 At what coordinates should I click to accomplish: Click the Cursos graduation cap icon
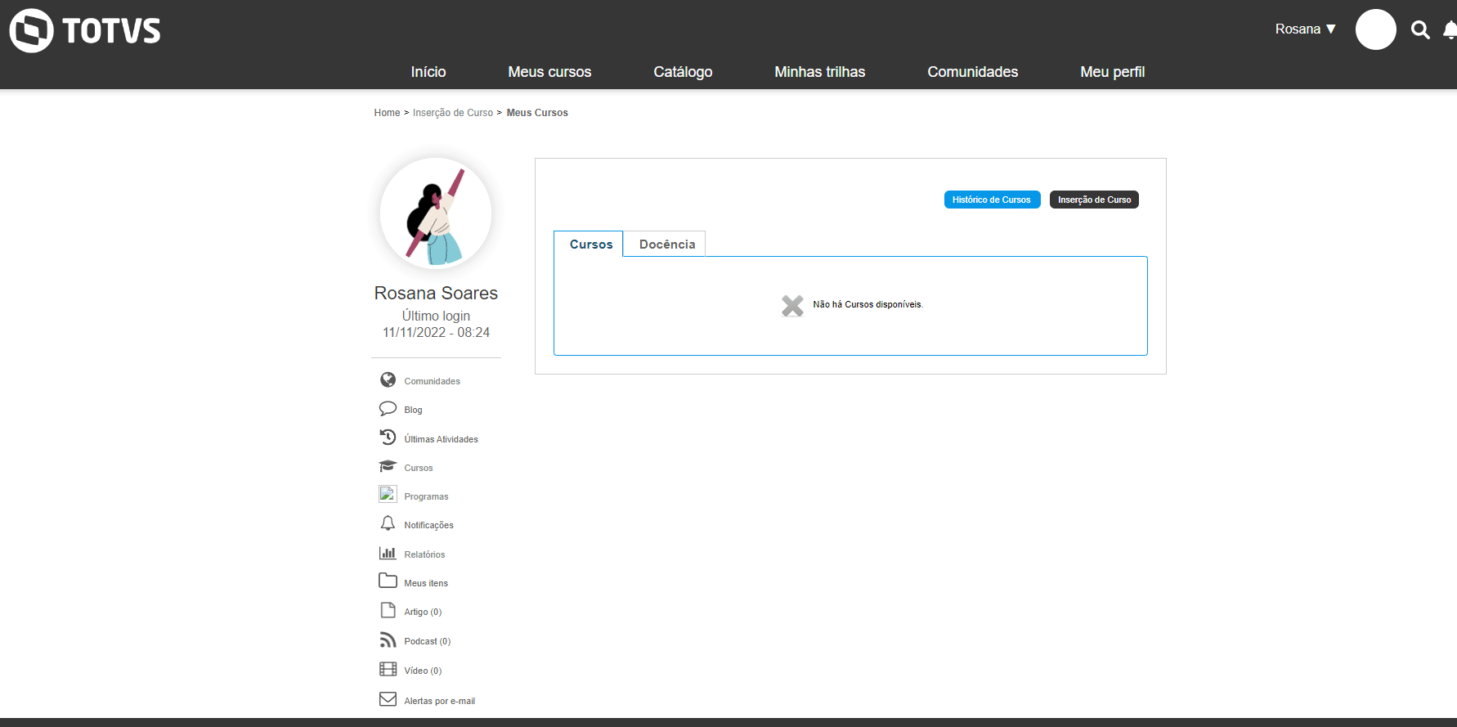pos(388,466)
